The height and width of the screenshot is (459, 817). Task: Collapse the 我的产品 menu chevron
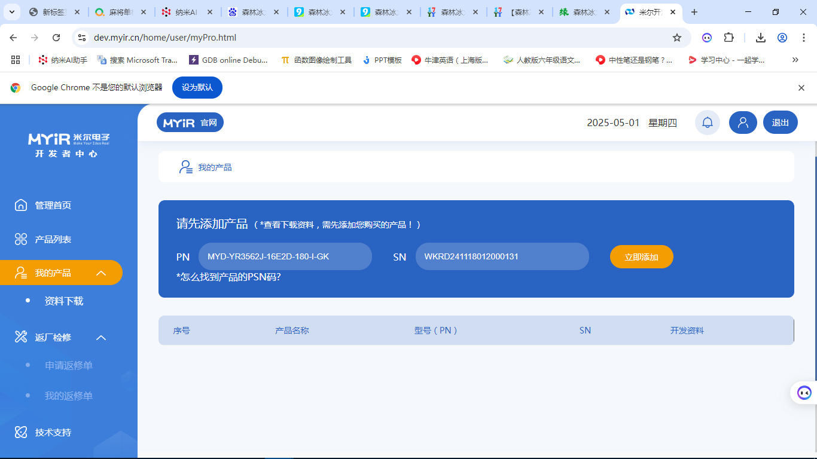click(x=101, y=273)
